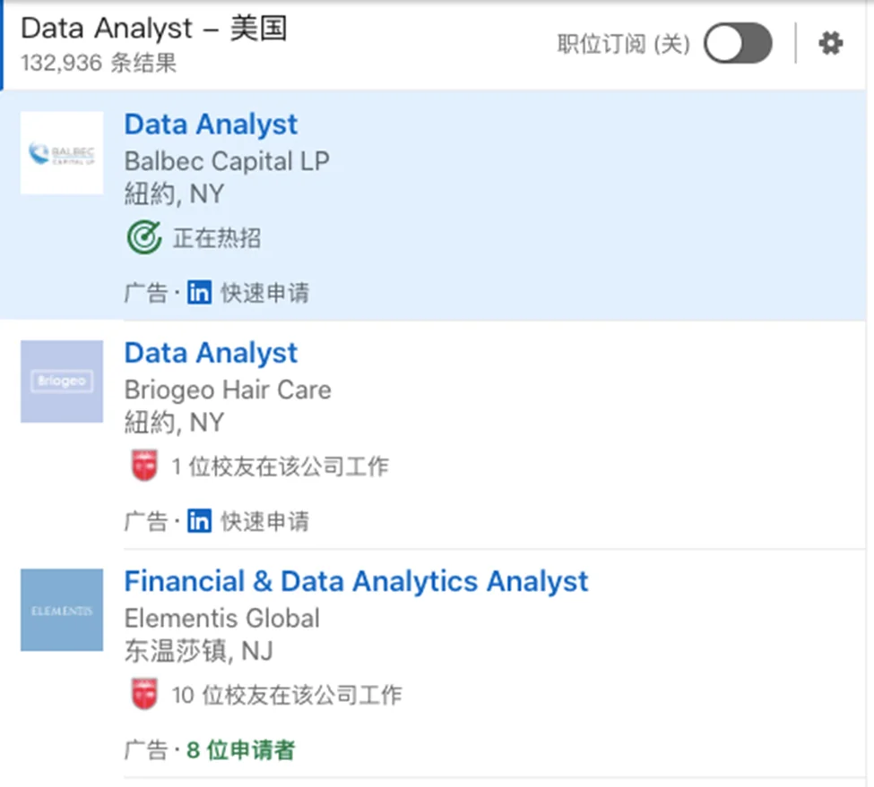The width and height of the screenshot is (874, 787).
Task: Click the school crest icon beside 1 位校友
Action: tap(144, 466)
